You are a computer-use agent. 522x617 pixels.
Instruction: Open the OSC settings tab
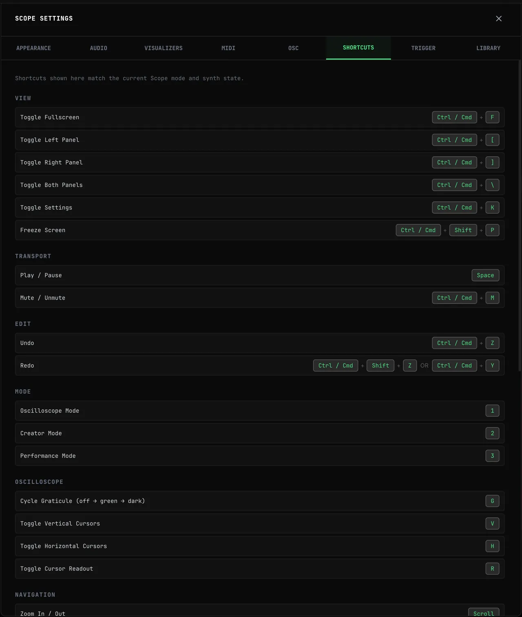pyautogui.click(x=293, y=48)
